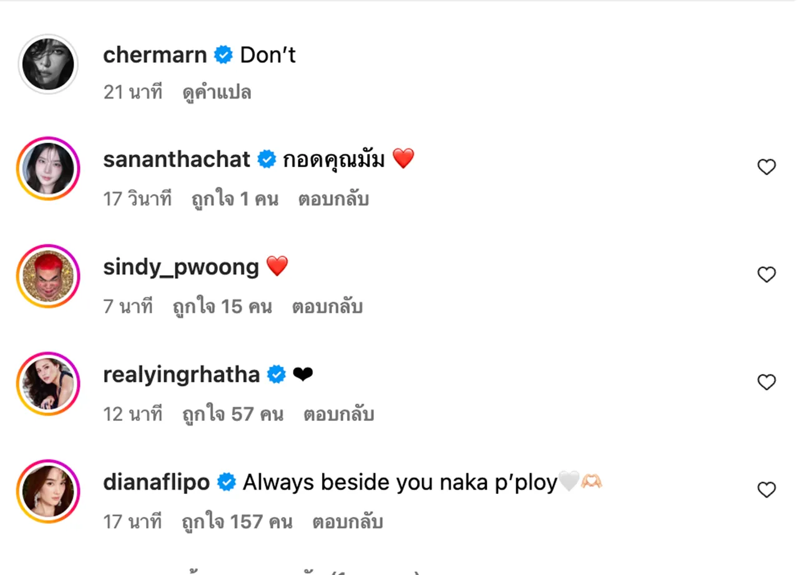
Task: Tap the heart icon beside realyingrhatha's comment
Action: [767, 382]
